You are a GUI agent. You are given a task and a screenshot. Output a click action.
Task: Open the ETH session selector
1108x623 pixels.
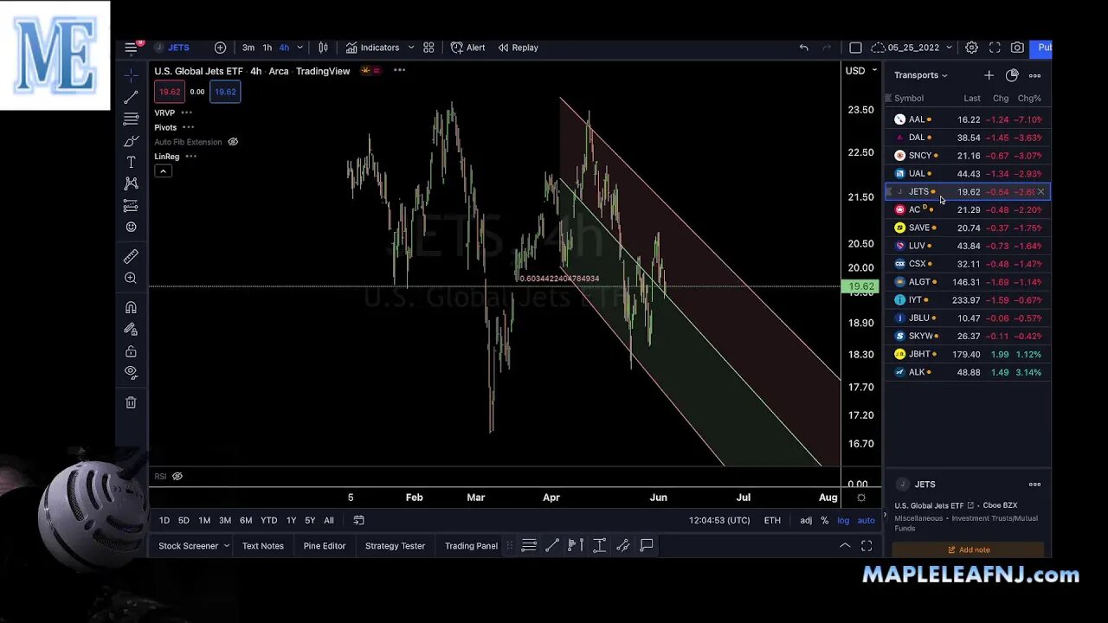pyautogui.click(x=772, y=520)
